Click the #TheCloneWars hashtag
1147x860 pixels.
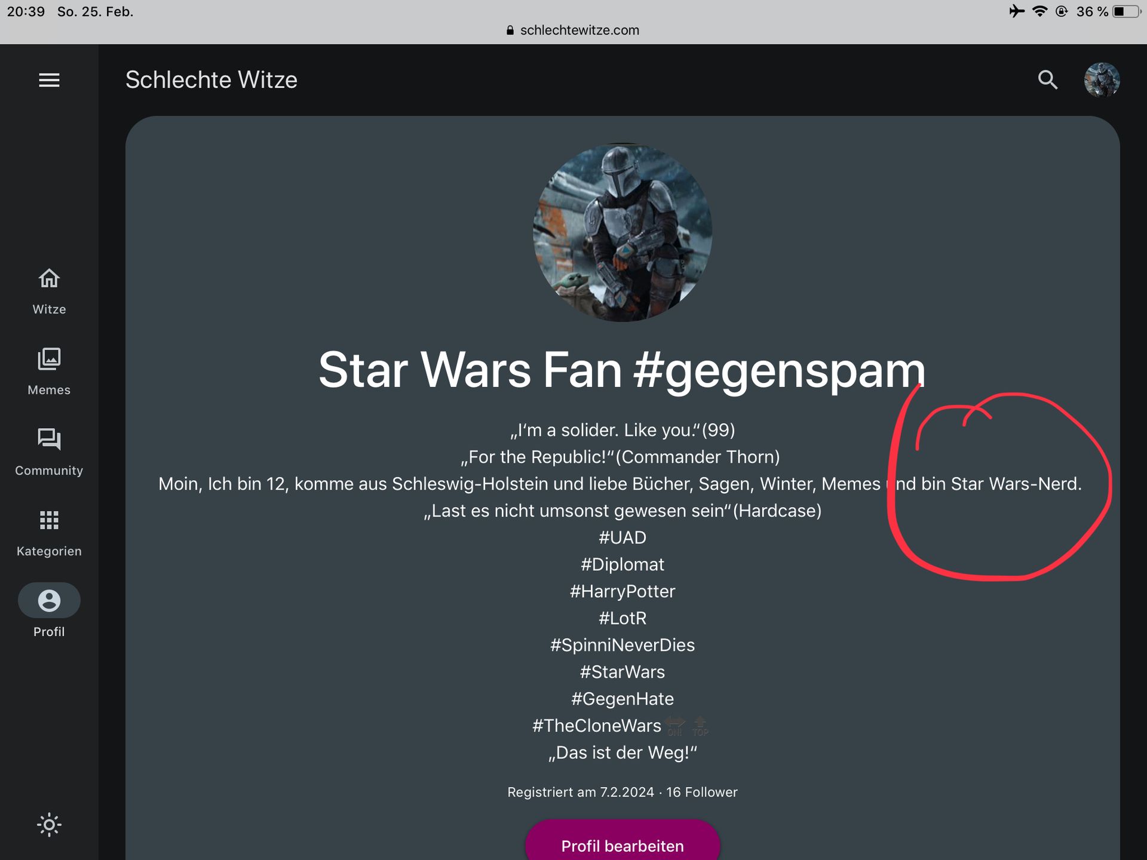click(597, 726)
